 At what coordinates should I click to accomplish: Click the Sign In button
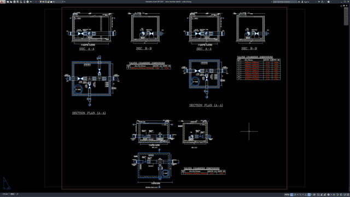click(x=305, y=2)
